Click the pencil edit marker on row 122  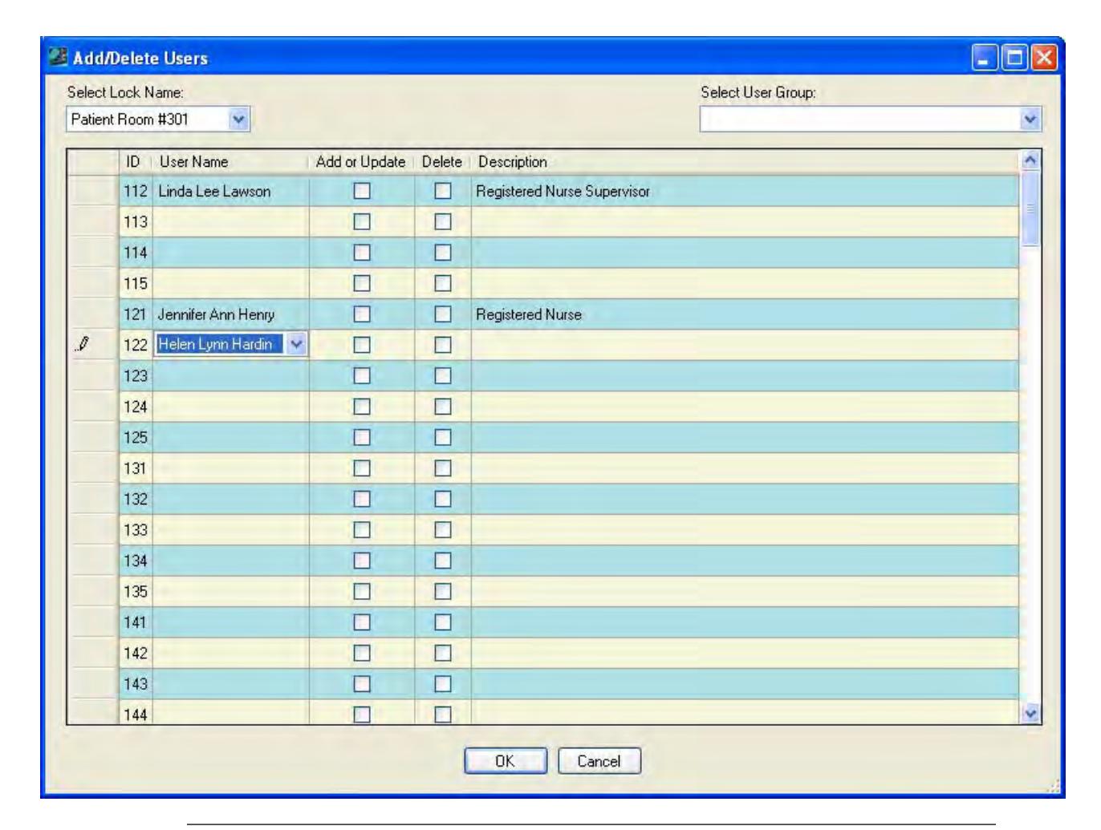83,345
